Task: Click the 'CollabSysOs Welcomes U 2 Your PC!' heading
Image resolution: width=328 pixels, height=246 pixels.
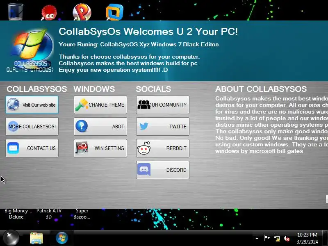Action: point(148,32)
